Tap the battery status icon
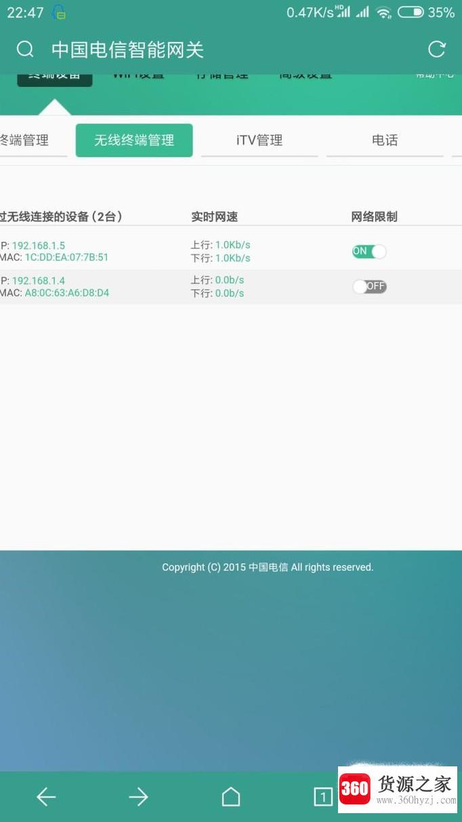462x822 pixels. click(x=411, y=12)
